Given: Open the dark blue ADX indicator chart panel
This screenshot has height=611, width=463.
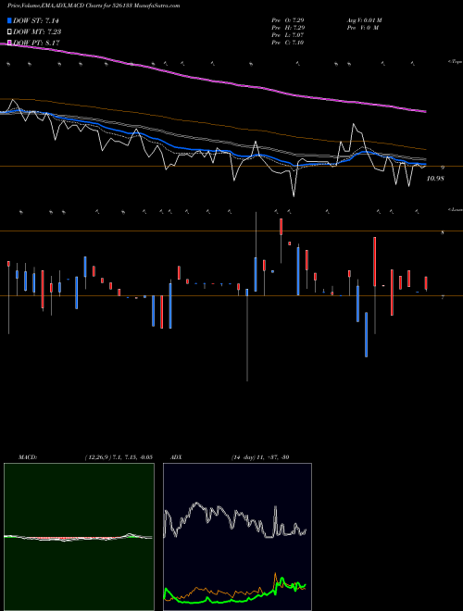Looking at the screenshot, I should click(x=237, y=537).
